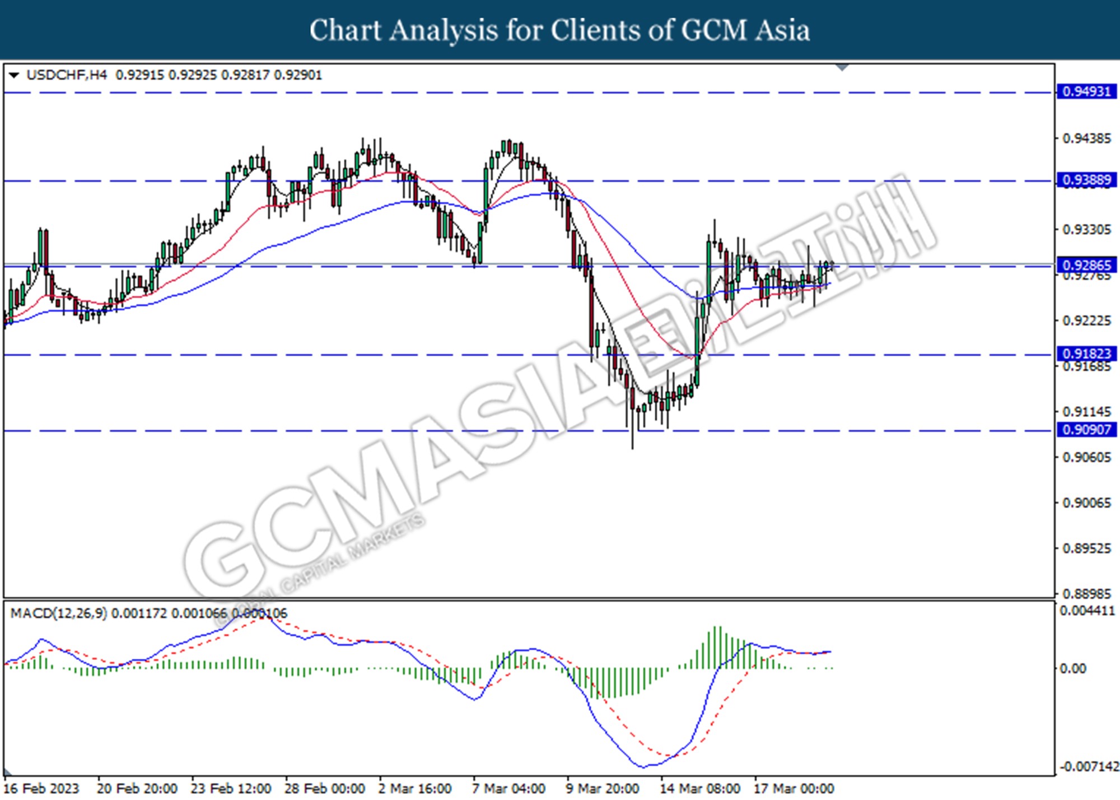Click the 0.90065 price axis value
1120x800 pixels.
pyautogui.click(x=1087, y=503)
